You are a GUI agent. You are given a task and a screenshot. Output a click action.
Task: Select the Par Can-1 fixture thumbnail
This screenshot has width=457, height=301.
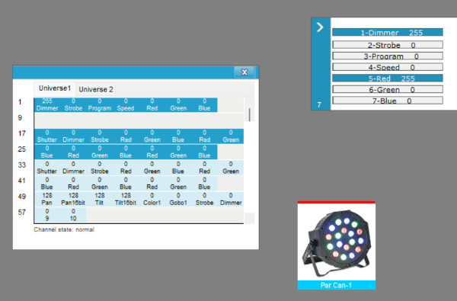point(337,245)
